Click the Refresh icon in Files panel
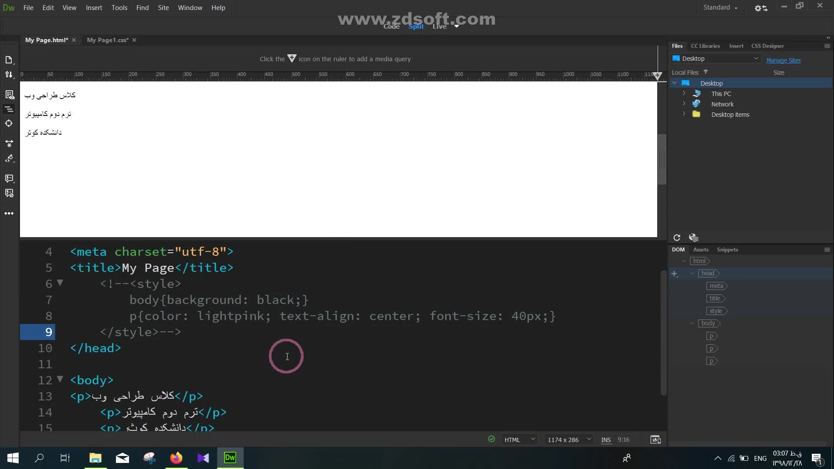Viewport: 834px width, 469px height. click(677, 238)
